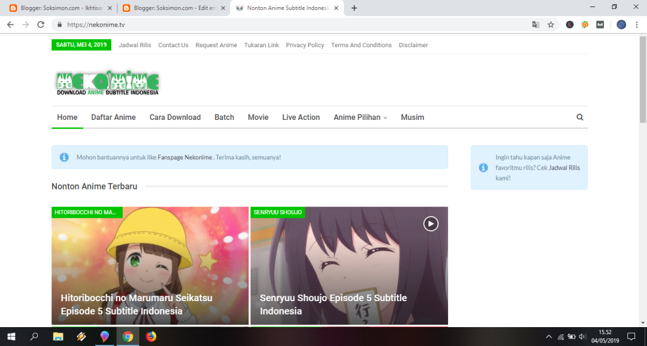Open Jadwal Rilis top link
This screenshot has height=346, width=647.
[135, 45]
